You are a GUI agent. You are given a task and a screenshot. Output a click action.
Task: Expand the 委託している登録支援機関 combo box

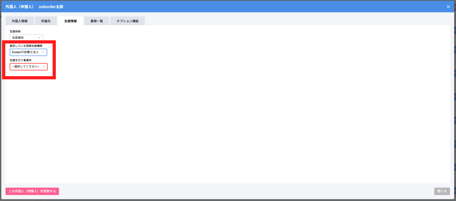click(x=28, y=52)
